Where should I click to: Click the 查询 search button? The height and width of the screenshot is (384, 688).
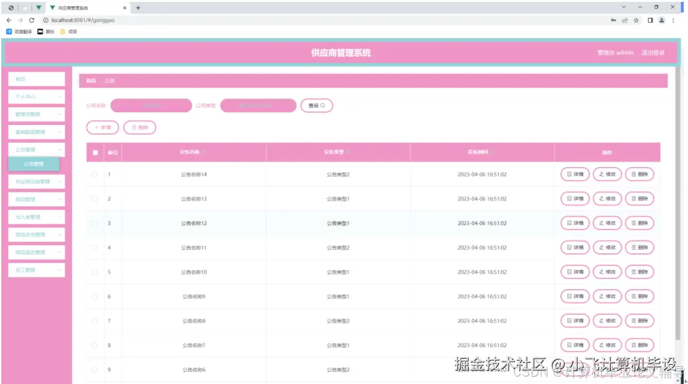click(x=316, y=105)
